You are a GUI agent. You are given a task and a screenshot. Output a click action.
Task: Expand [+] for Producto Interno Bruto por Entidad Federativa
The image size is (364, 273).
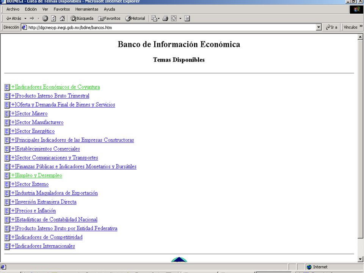click(x=13, y=228)
